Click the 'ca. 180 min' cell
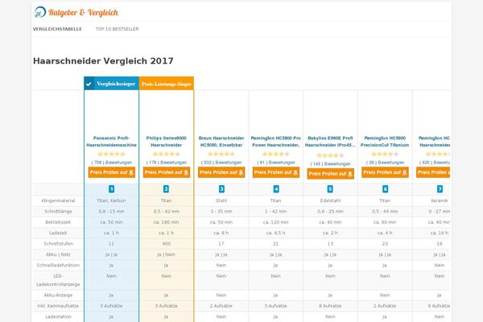The width and height of the screenshot is (483, 322). click(167, 222)
